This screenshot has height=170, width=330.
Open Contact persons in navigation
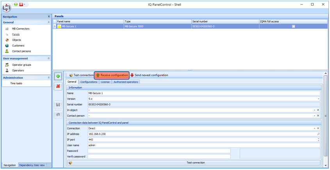pyautogui.click(x=21, y=51)
